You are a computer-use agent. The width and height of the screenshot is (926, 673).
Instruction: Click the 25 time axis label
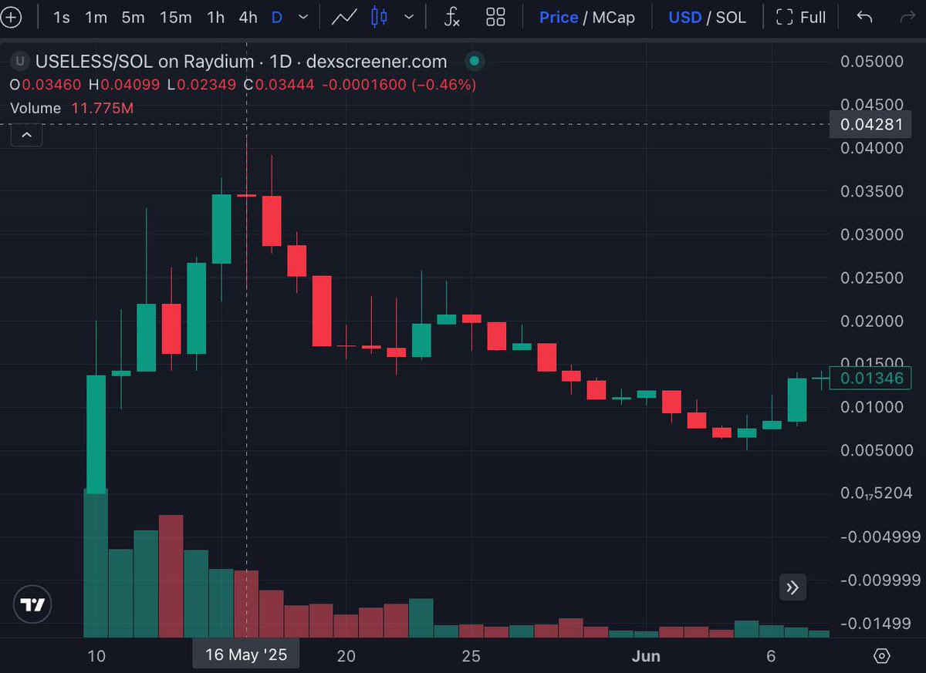click(x=471, y=656)
